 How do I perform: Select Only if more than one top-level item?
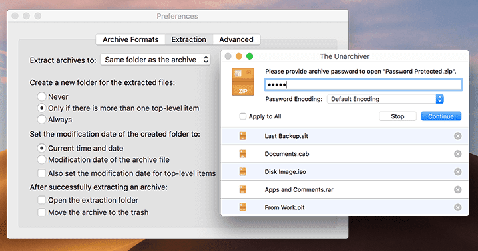(x=41, y=108)
